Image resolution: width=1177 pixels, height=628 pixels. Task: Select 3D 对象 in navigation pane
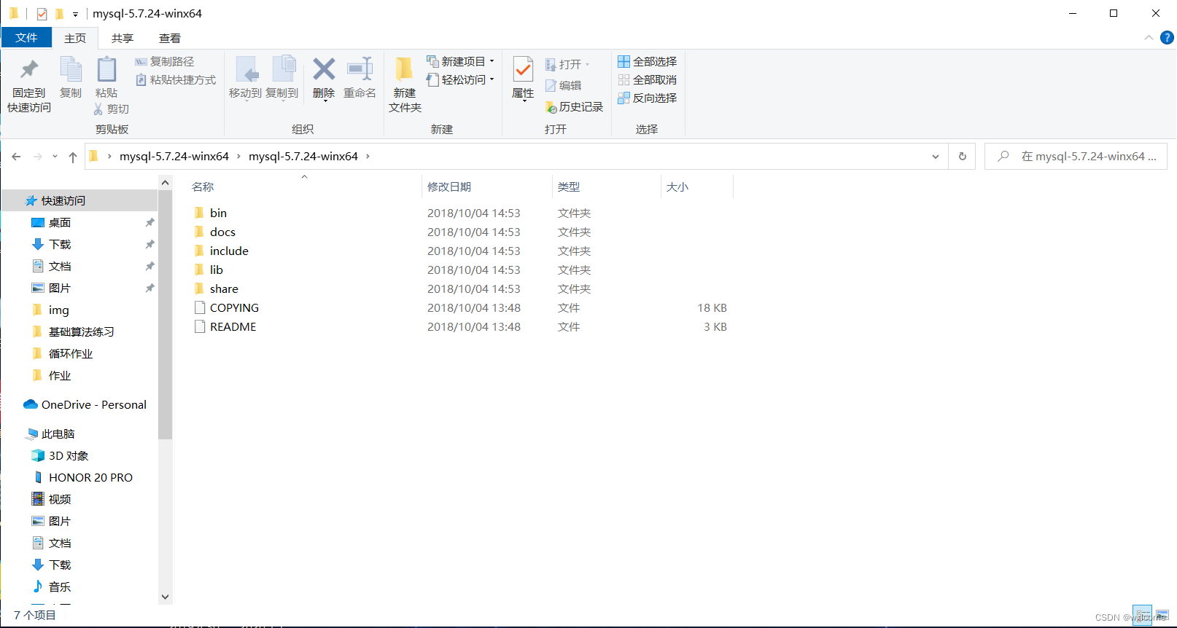[x=69, y=455]
